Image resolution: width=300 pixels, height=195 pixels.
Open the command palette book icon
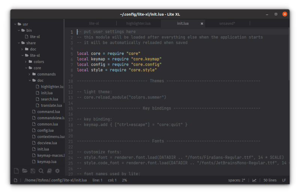(49, 171)
